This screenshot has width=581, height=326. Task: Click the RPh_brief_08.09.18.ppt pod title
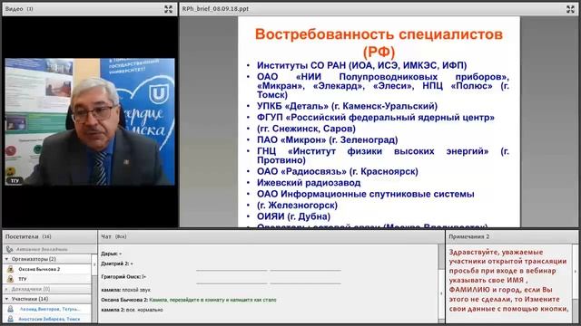pyautogui.click(x=215, y=9)
